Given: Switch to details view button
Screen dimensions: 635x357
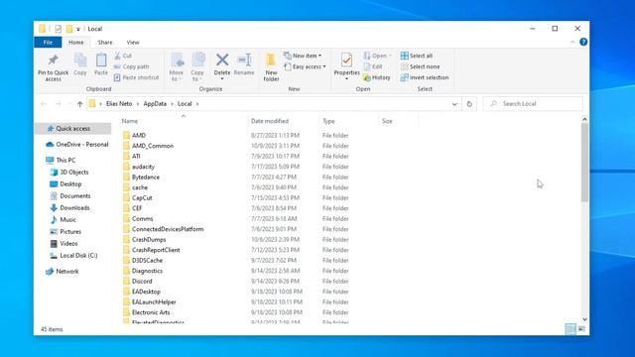Looking at the screenshot, I should (571, 329).
